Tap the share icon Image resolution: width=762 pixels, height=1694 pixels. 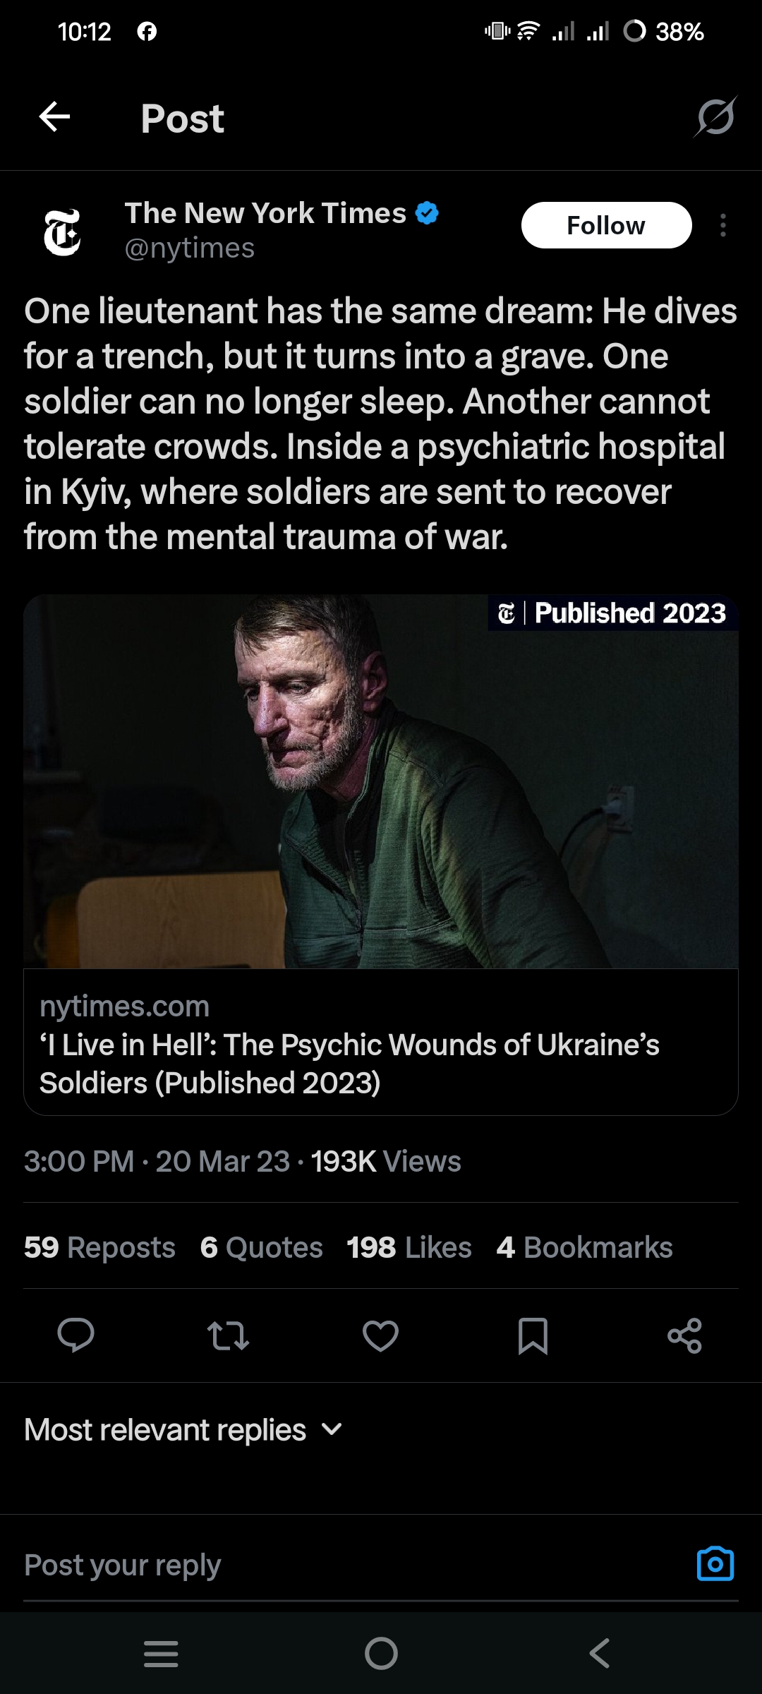tap(685, 1335)
